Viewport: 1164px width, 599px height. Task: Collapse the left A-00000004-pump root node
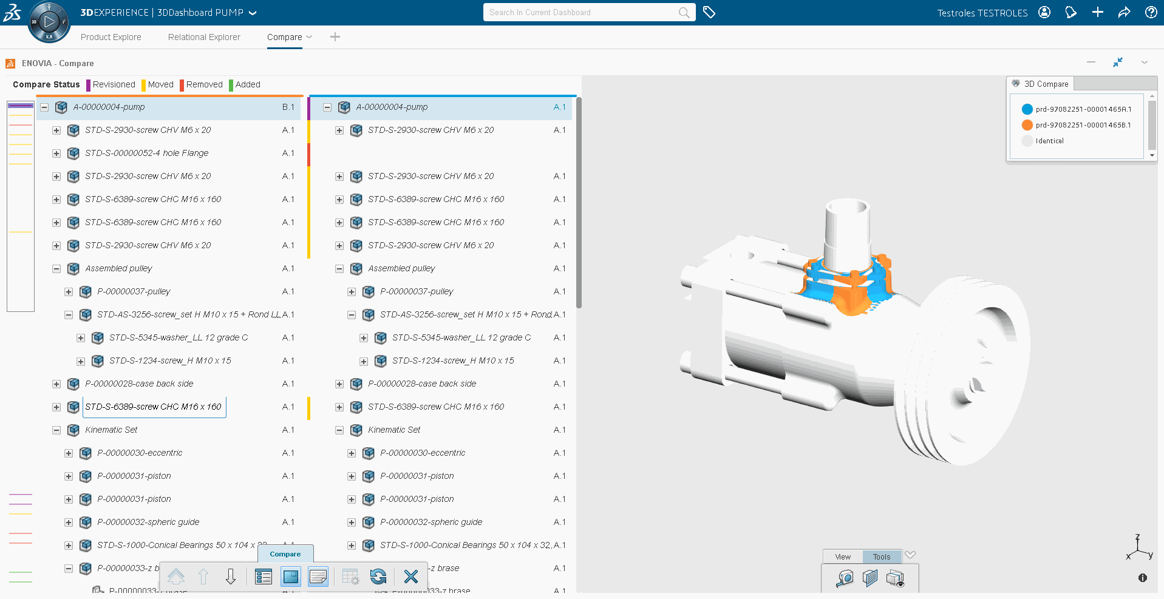(44, 107)
